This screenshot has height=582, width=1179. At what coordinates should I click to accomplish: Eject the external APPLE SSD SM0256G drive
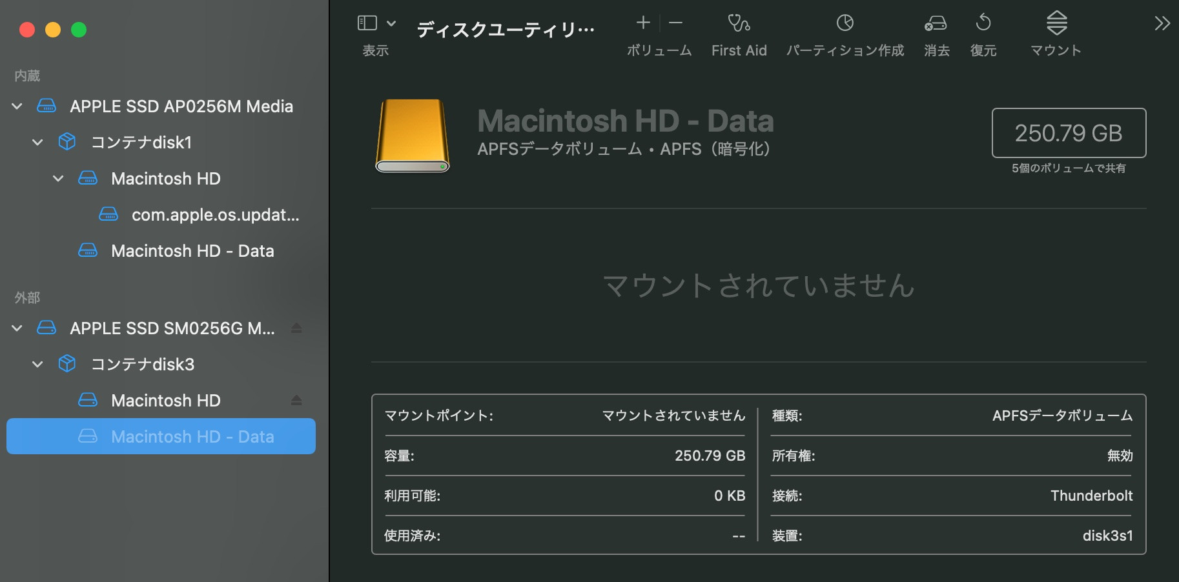tap(296, 328)
